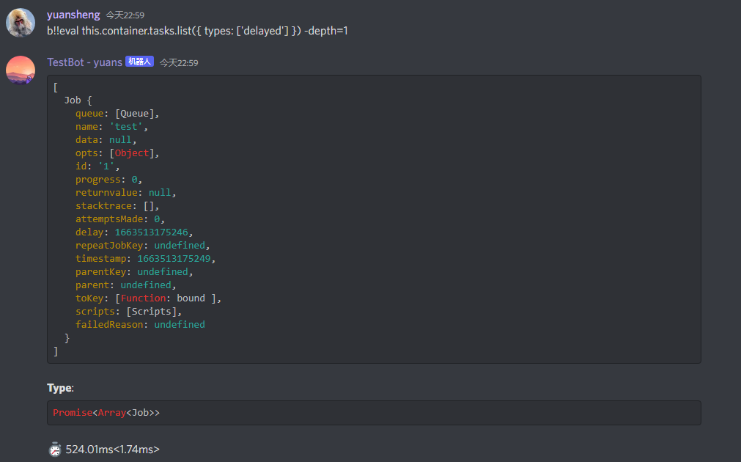The height and width of the screenshot is (462, 741).
Task: Click yuansheng's monkey avatar
Action: [20, 22]
